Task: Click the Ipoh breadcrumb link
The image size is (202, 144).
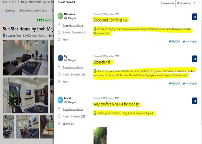Action: [14, 2]
